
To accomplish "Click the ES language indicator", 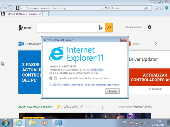I will tap(125, 122).
